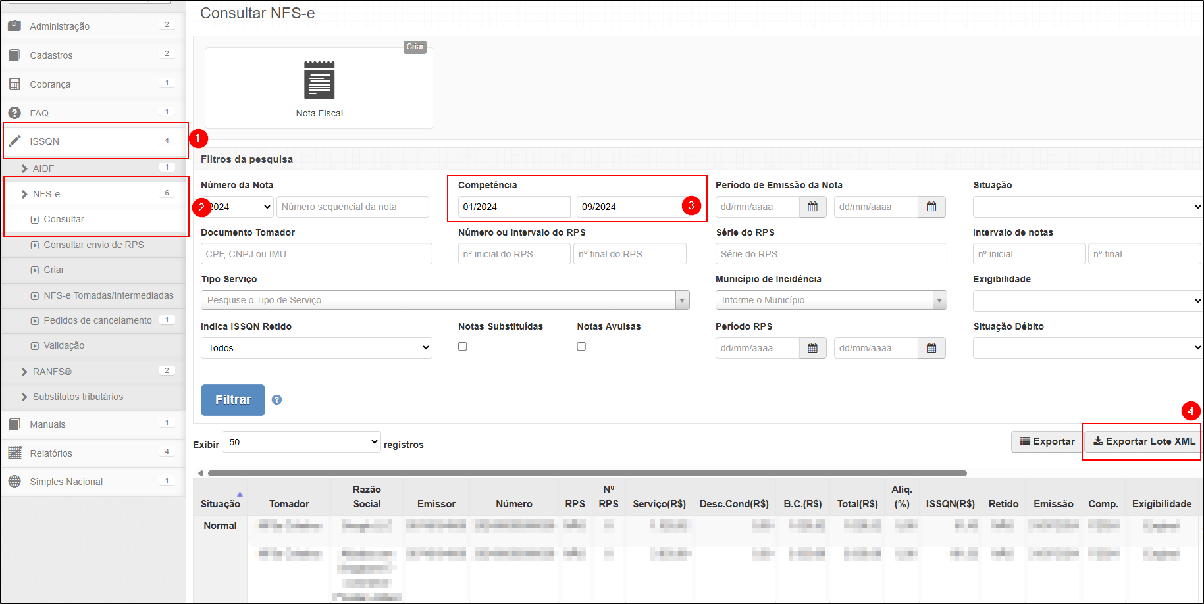Open the Relatórios menu
The width and height of the screenshot is (1204, 604).
click(93, 453)
